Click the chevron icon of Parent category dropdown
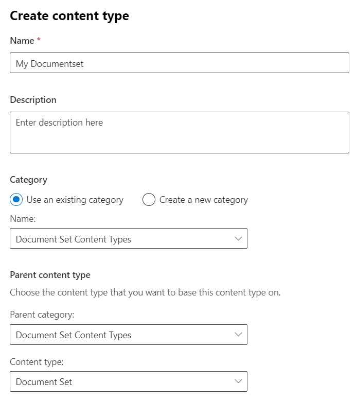The width and height of the screenshot is (357, 401). pyautogui.click(x=238, y=335)
